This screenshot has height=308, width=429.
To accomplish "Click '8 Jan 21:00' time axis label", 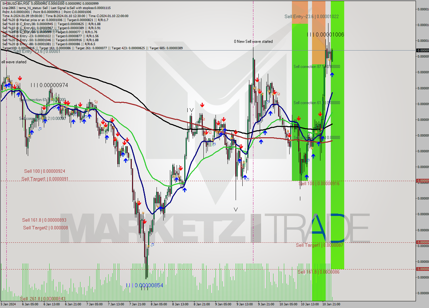I will tap(202, 304).
